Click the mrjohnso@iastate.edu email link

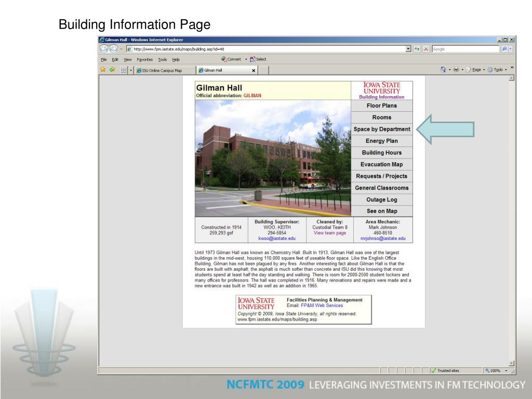tap(383, 238)
